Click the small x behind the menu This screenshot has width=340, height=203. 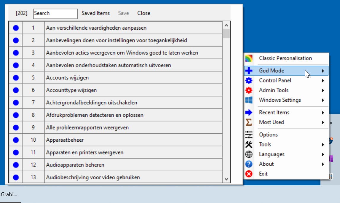331,123
